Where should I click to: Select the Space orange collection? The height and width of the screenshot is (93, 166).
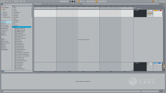(x=4, y=9)
